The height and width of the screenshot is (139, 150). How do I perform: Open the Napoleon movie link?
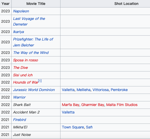click(x=21, y=11)
